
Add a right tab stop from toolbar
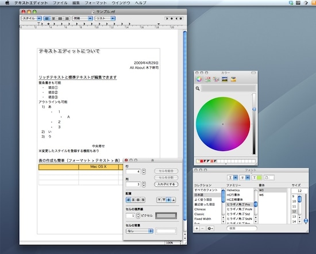[x=176, y=18]
